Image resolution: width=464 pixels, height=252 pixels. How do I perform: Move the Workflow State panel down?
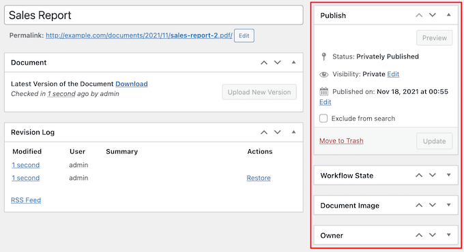click(x=433, y=175)
